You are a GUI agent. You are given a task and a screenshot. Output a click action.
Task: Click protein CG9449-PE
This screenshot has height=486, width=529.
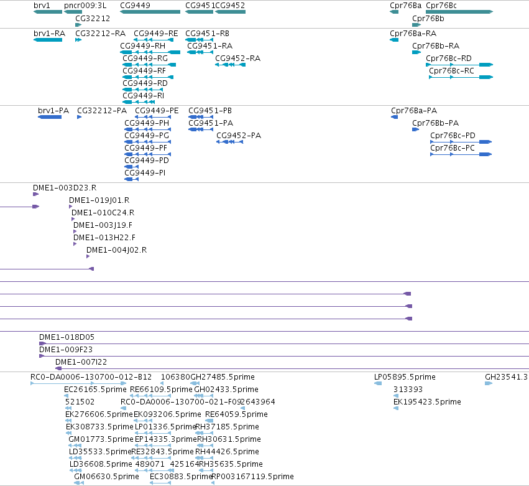coord(157,111)
